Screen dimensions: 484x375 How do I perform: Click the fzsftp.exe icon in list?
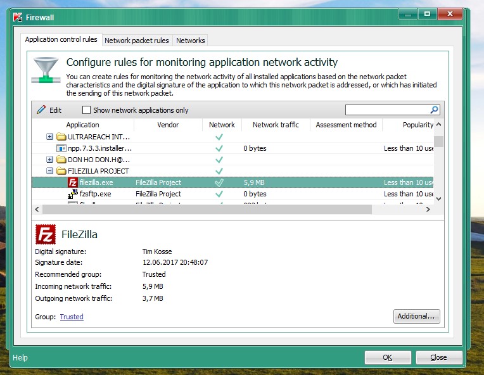pos(73,194)
